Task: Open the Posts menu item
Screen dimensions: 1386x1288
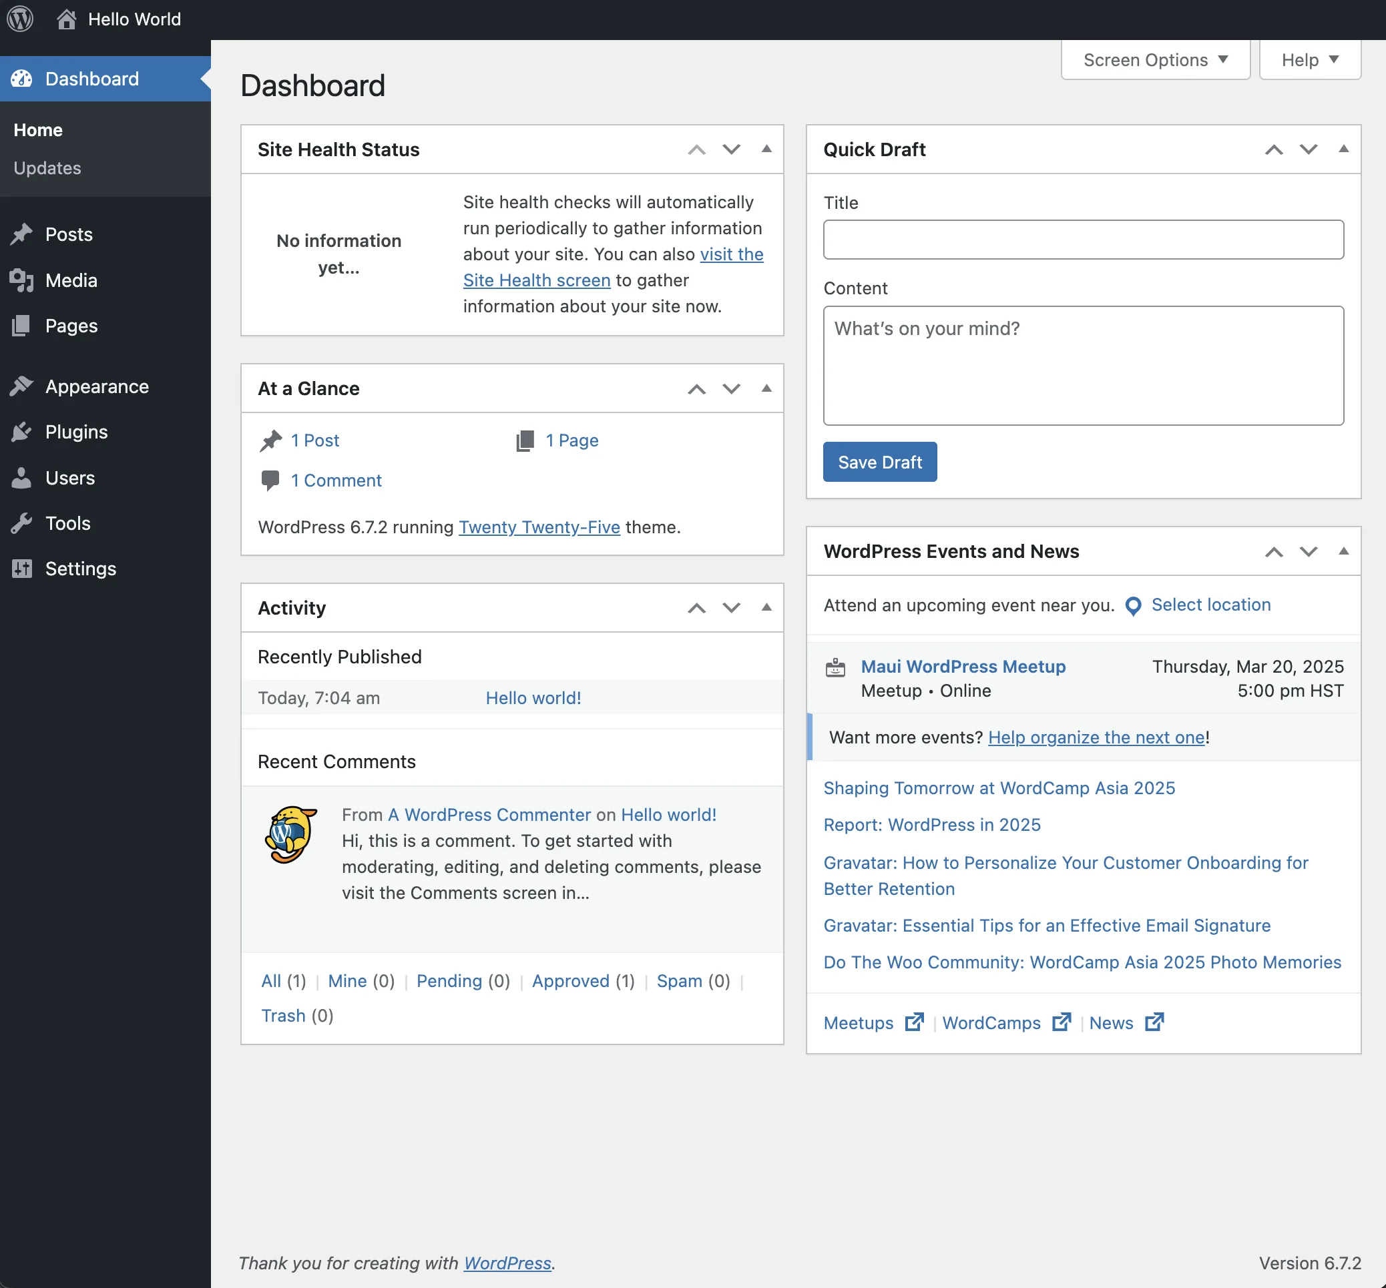Action: click(x=68, y=234)
